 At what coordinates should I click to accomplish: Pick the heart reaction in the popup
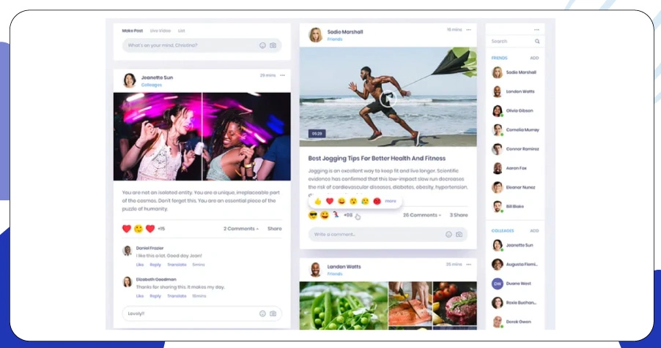pyautogui.click(x=330, y=201)
